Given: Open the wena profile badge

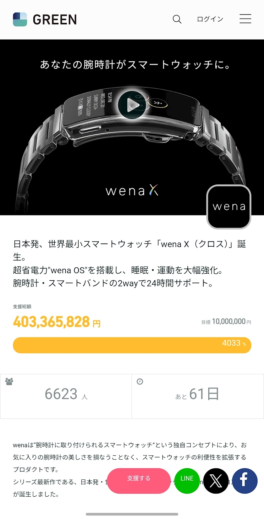Looking at the screenshot, I should click(229, 207).
